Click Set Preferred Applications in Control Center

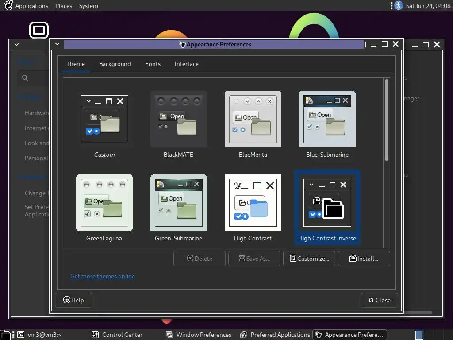coord(37,210)
